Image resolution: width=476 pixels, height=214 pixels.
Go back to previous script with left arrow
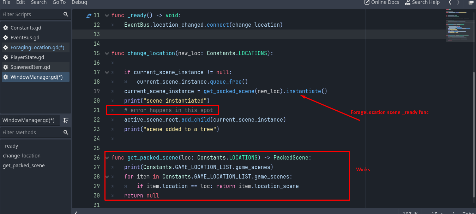point(450,2)
